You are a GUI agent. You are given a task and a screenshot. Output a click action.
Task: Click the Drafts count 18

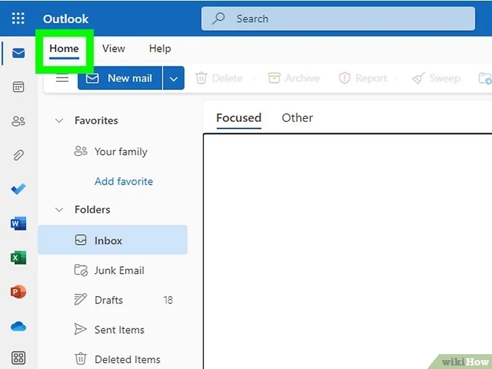(x=168, y=300)
